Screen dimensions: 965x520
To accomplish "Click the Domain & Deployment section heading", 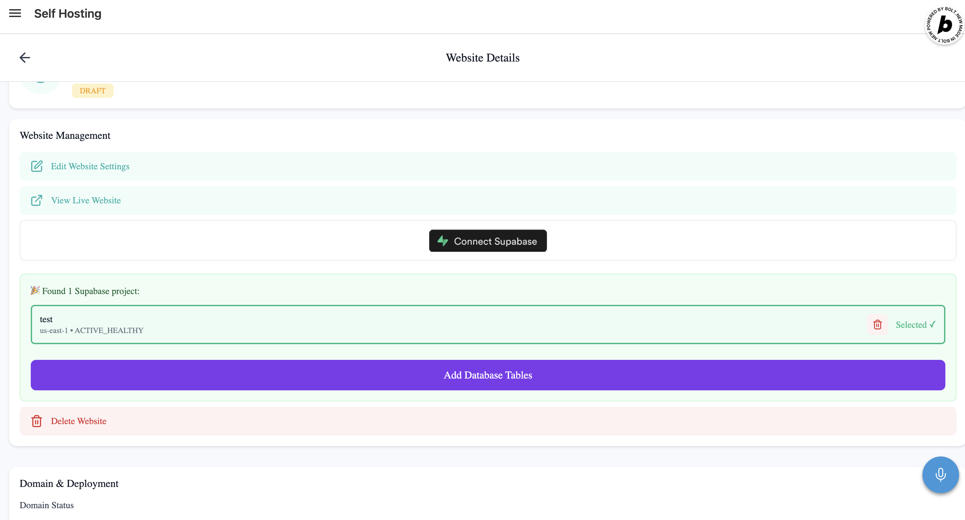I will click(69, 484).
